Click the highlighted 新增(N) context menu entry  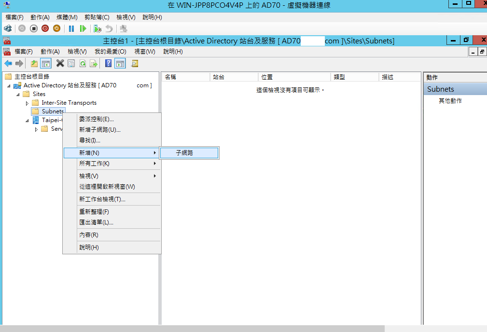(112, 153)
